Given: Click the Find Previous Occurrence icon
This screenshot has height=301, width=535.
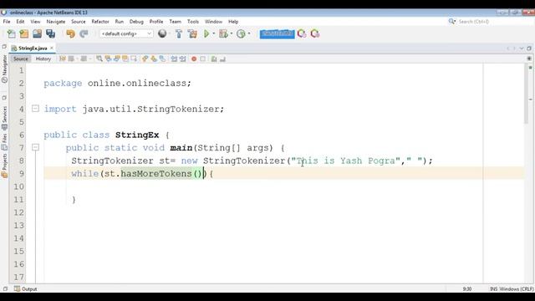Looking at the screenshot, I should (x=108, y=59).
